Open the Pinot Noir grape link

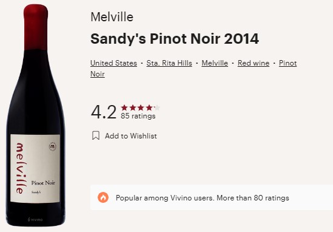point(288,63)
